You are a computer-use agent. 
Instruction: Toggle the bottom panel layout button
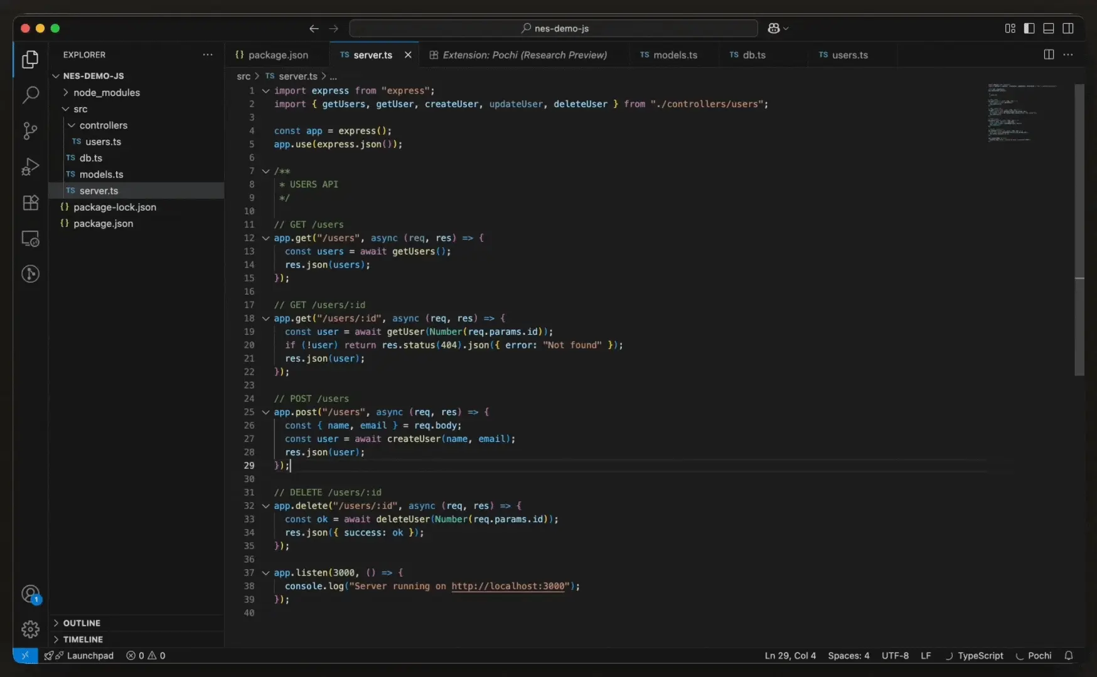point(1049,28)
